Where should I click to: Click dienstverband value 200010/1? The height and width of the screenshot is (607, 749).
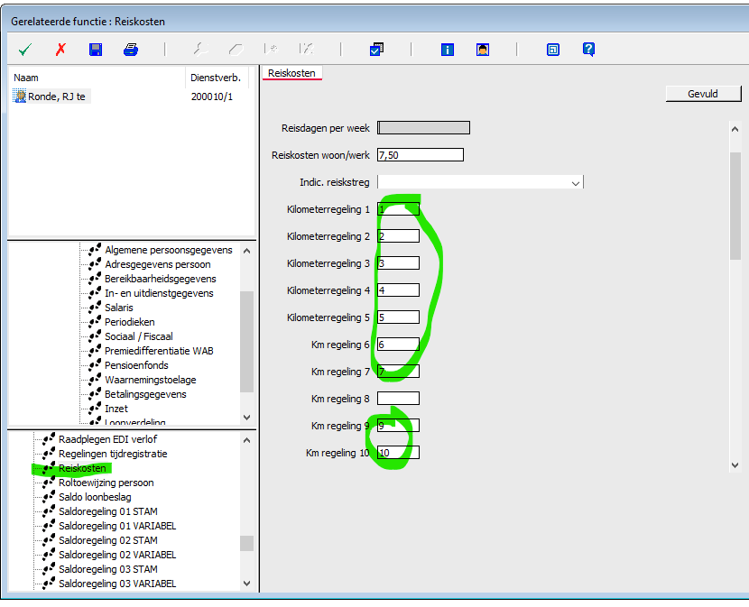212,97
